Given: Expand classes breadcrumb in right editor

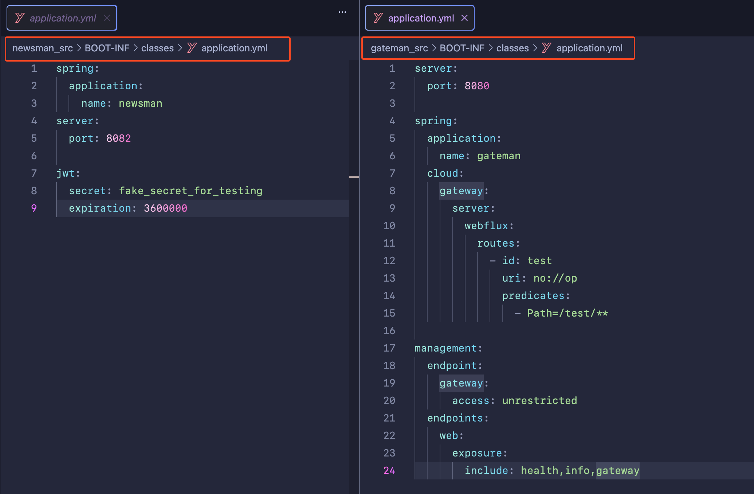Looking at the screenshot, I should pyautogui.click(x=512, y=48).
